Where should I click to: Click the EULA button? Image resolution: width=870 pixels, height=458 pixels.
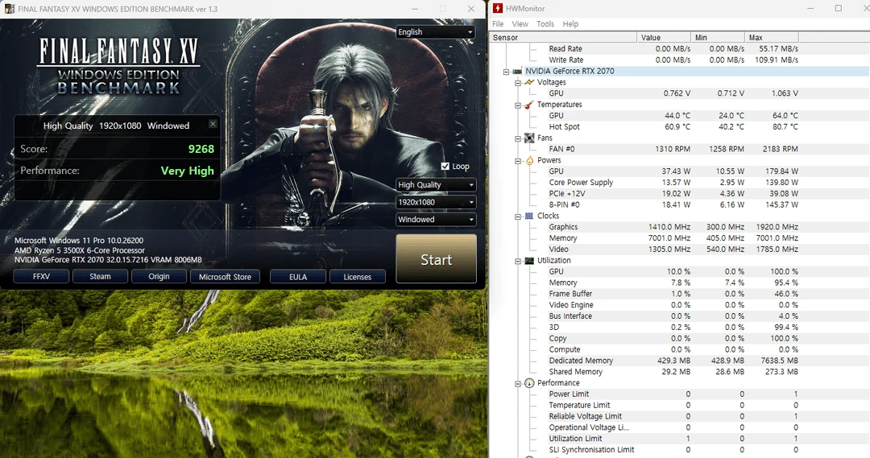(298, 276)
